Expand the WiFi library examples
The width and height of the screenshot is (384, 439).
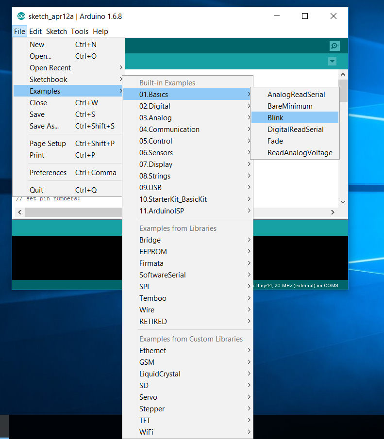click(187, 432)
